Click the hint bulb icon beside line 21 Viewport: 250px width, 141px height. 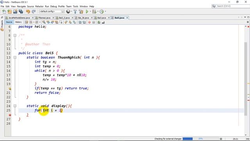pyautogui.click(x=10, y=89)
